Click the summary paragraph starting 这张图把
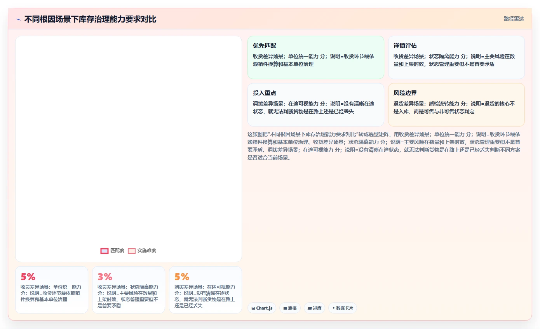Screen dimensions: 540x329 click(384, 146)
